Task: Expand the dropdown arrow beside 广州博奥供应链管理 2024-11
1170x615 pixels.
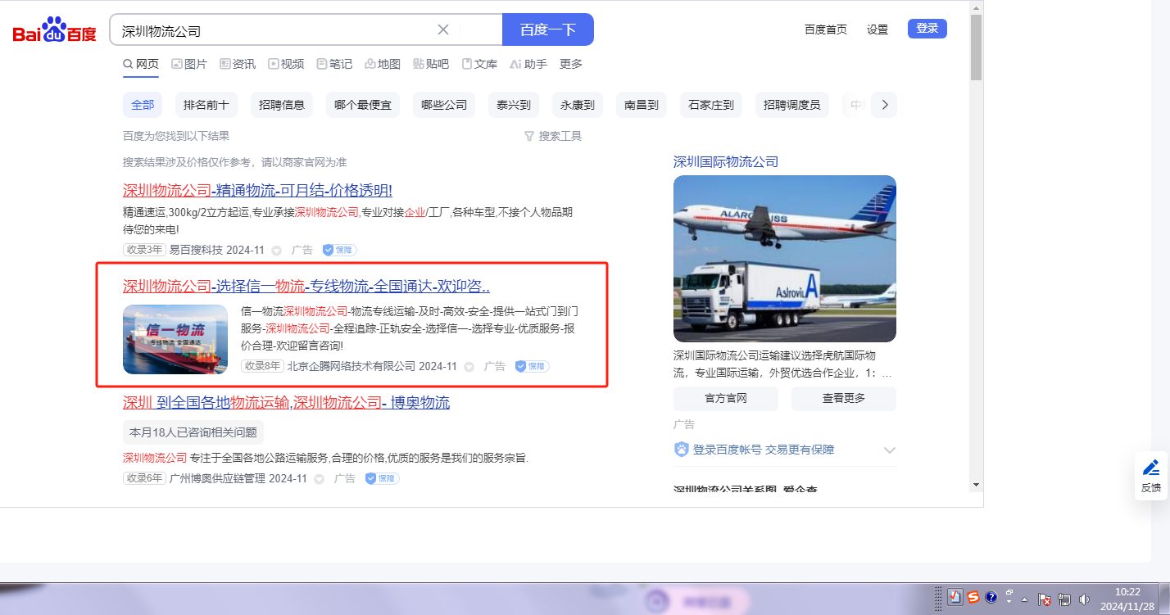Action: coord(320,479)
